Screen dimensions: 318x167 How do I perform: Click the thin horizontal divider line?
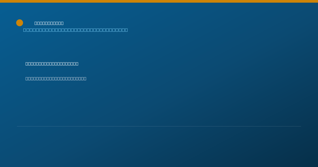159,126
